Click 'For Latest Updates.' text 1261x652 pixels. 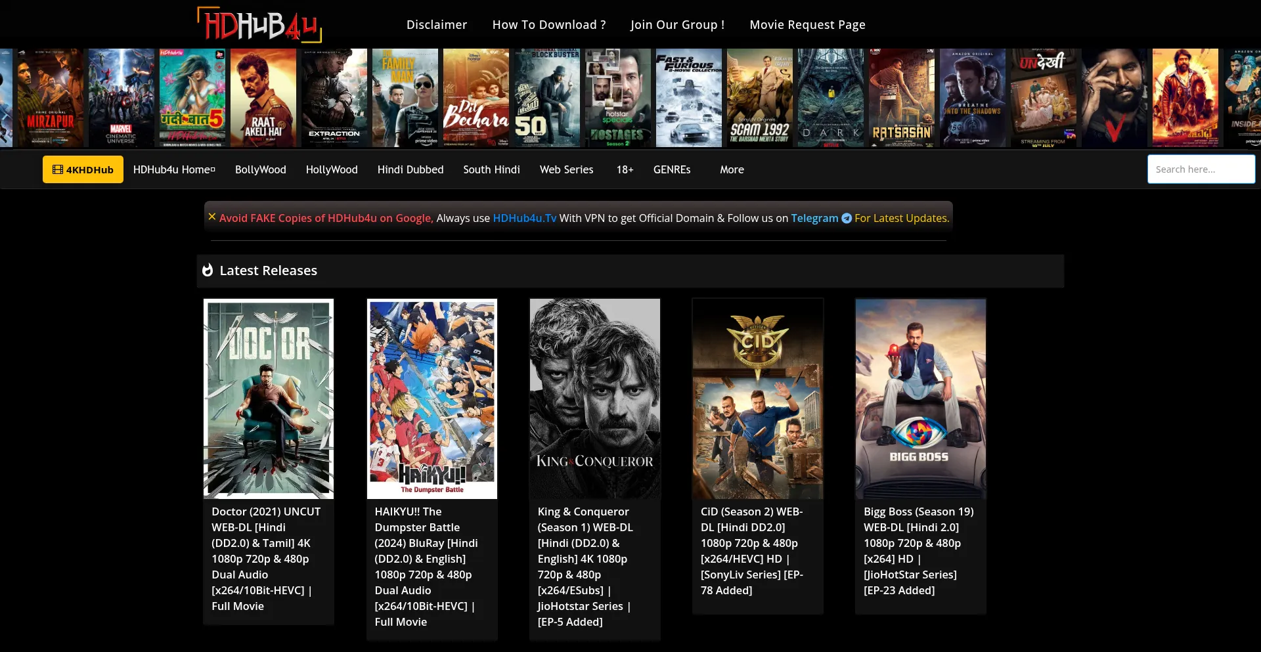pos(902,218)
